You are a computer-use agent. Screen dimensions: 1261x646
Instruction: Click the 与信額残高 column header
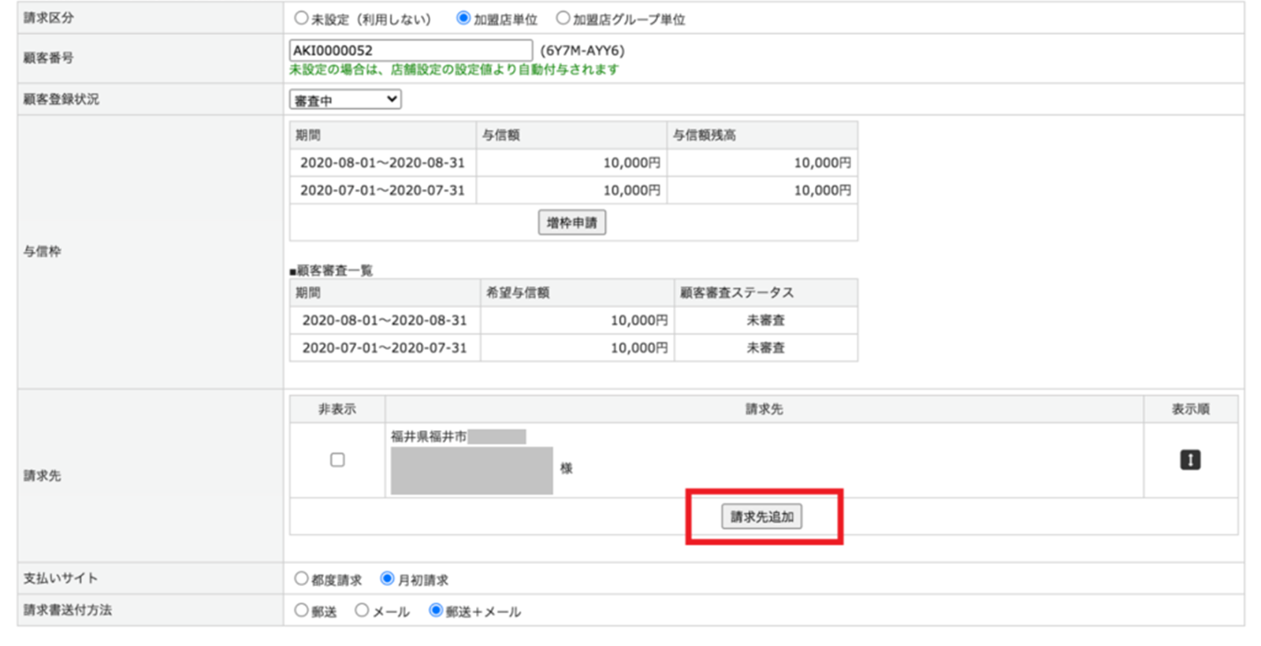coord(704,136)
